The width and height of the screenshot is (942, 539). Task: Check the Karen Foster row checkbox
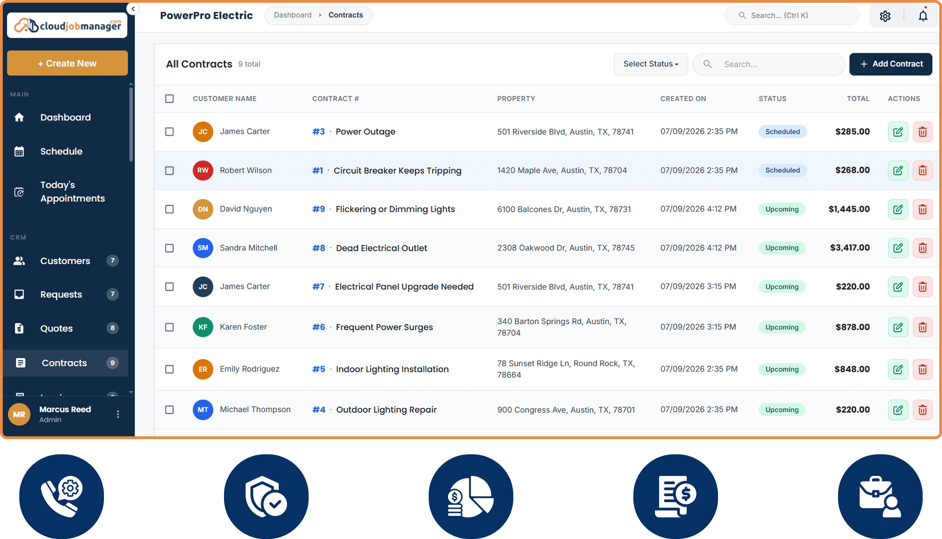pos(169,327)
